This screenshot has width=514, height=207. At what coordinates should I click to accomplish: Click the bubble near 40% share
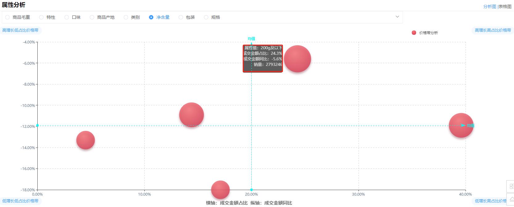tap(461, 125)
